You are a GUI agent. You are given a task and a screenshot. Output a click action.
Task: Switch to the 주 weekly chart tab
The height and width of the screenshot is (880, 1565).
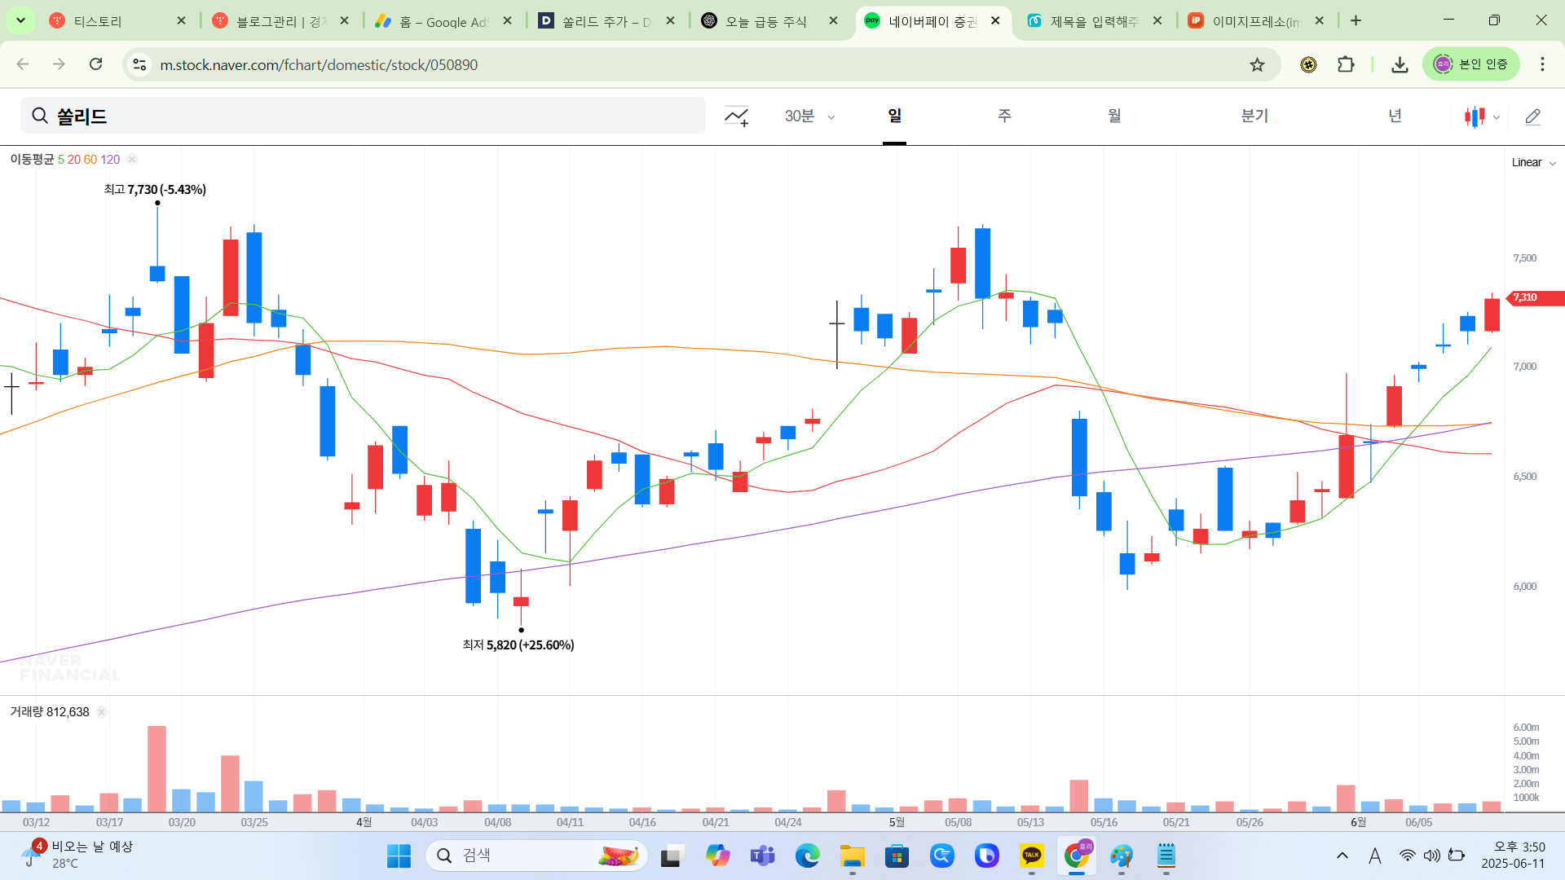[1004, 117]
